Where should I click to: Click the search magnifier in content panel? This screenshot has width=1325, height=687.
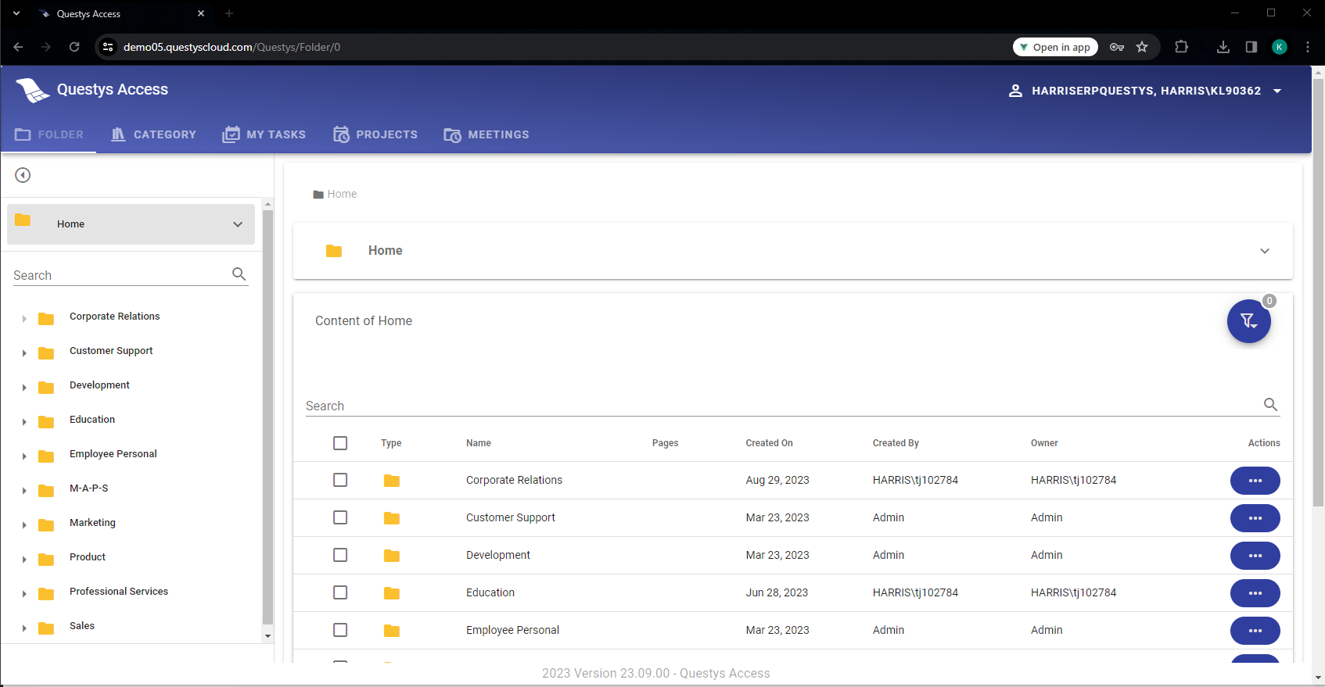[1270, 405]
